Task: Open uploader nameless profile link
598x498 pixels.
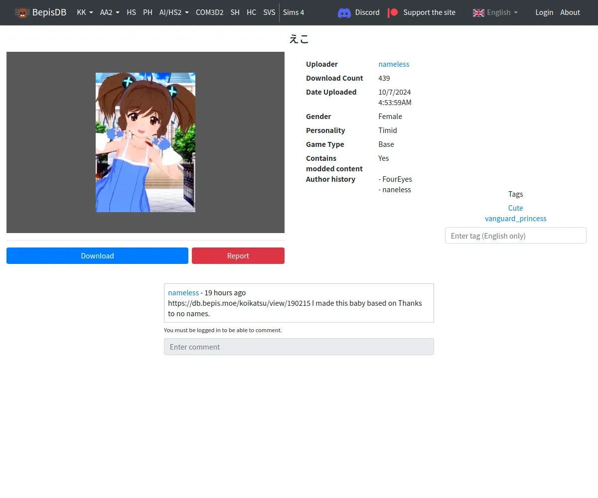Action: (x=394, y=64)
